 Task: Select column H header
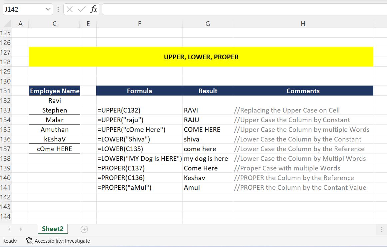[x=303, y=24]
